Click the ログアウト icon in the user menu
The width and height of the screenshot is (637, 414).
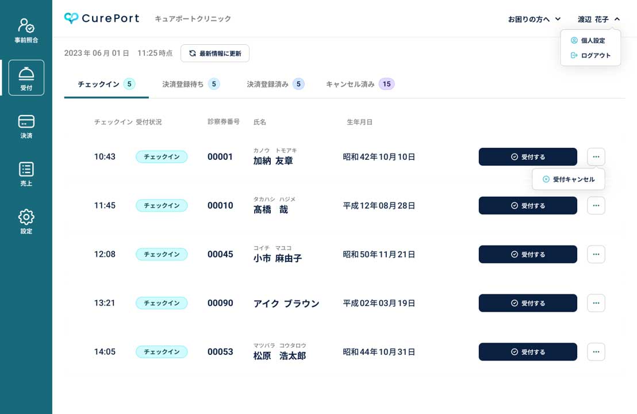pyautogui.click(x=573, y=55)
